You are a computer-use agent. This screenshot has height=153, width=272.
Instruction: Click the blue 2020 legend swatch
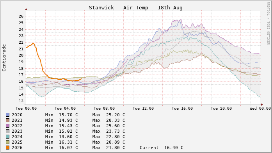click(8, 115)
